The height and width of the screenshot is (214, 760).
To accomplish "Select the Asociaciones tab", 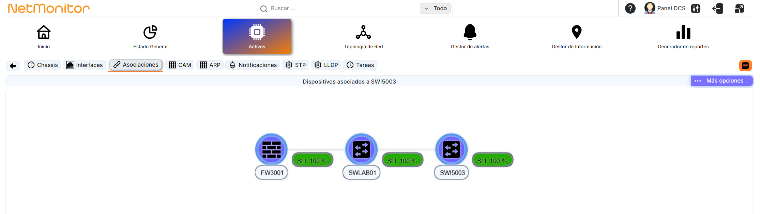I will coord(136,65).
